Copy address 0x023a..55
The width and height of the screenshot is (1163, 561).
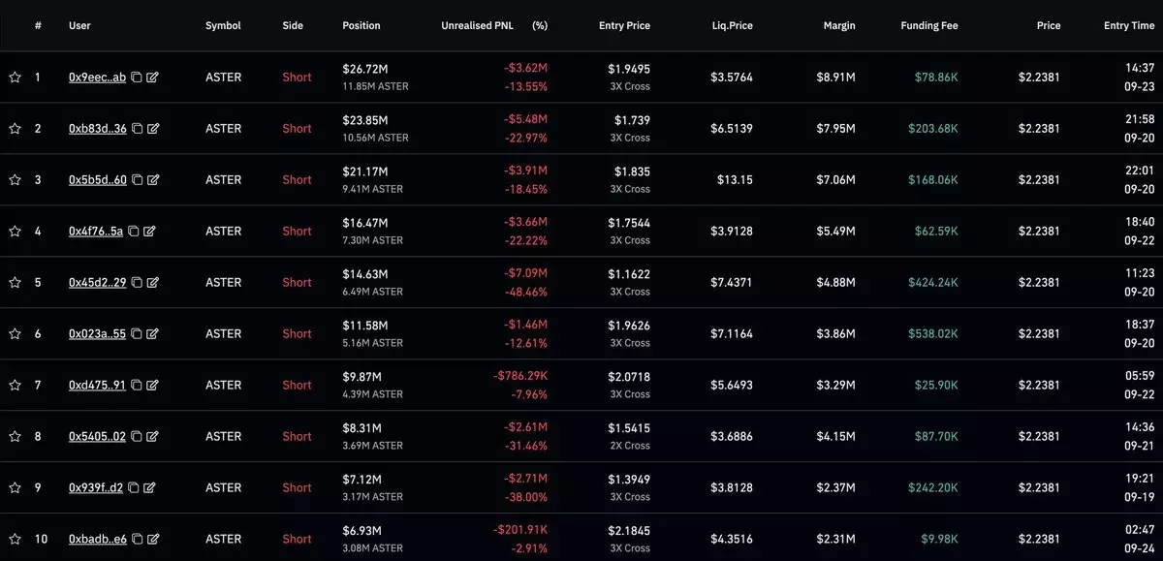[x=137, y=334]
